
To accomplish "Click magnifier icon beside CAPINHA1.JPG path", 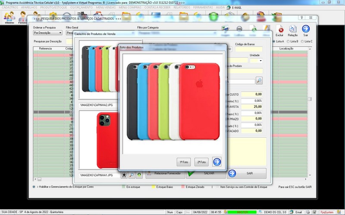I will [x=132, y=175].
